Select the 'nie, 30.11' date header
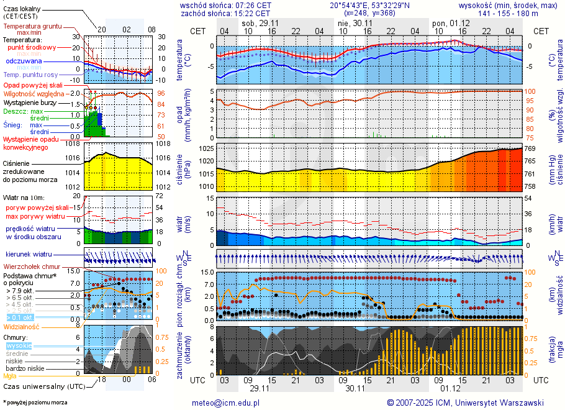The height and width of the screenshot is (410, 565). (351, 22)
